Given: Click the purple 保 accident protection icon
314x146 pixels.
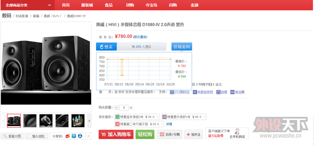Looking at the screenshot, I should (165, 117).
